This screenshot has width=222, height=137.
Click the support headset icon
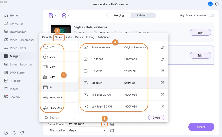(x=217, y=4)
